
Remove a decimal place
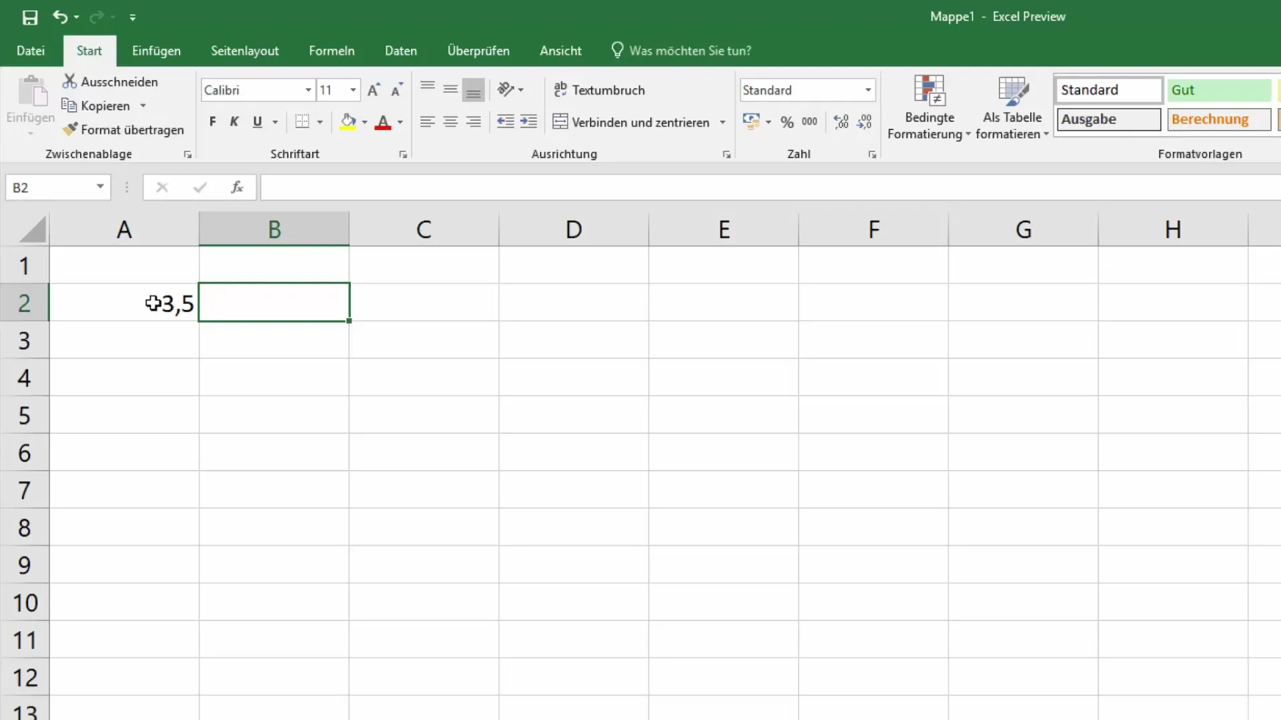point(865,122)
